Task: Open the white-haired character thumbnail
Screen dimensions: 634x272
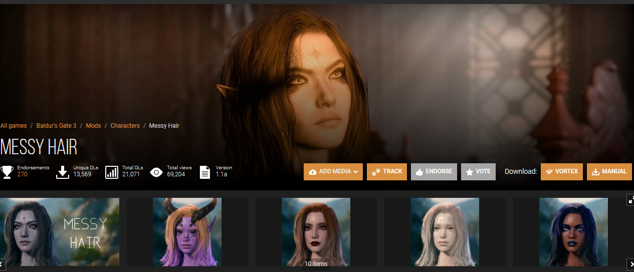Action: click(445, 232)
